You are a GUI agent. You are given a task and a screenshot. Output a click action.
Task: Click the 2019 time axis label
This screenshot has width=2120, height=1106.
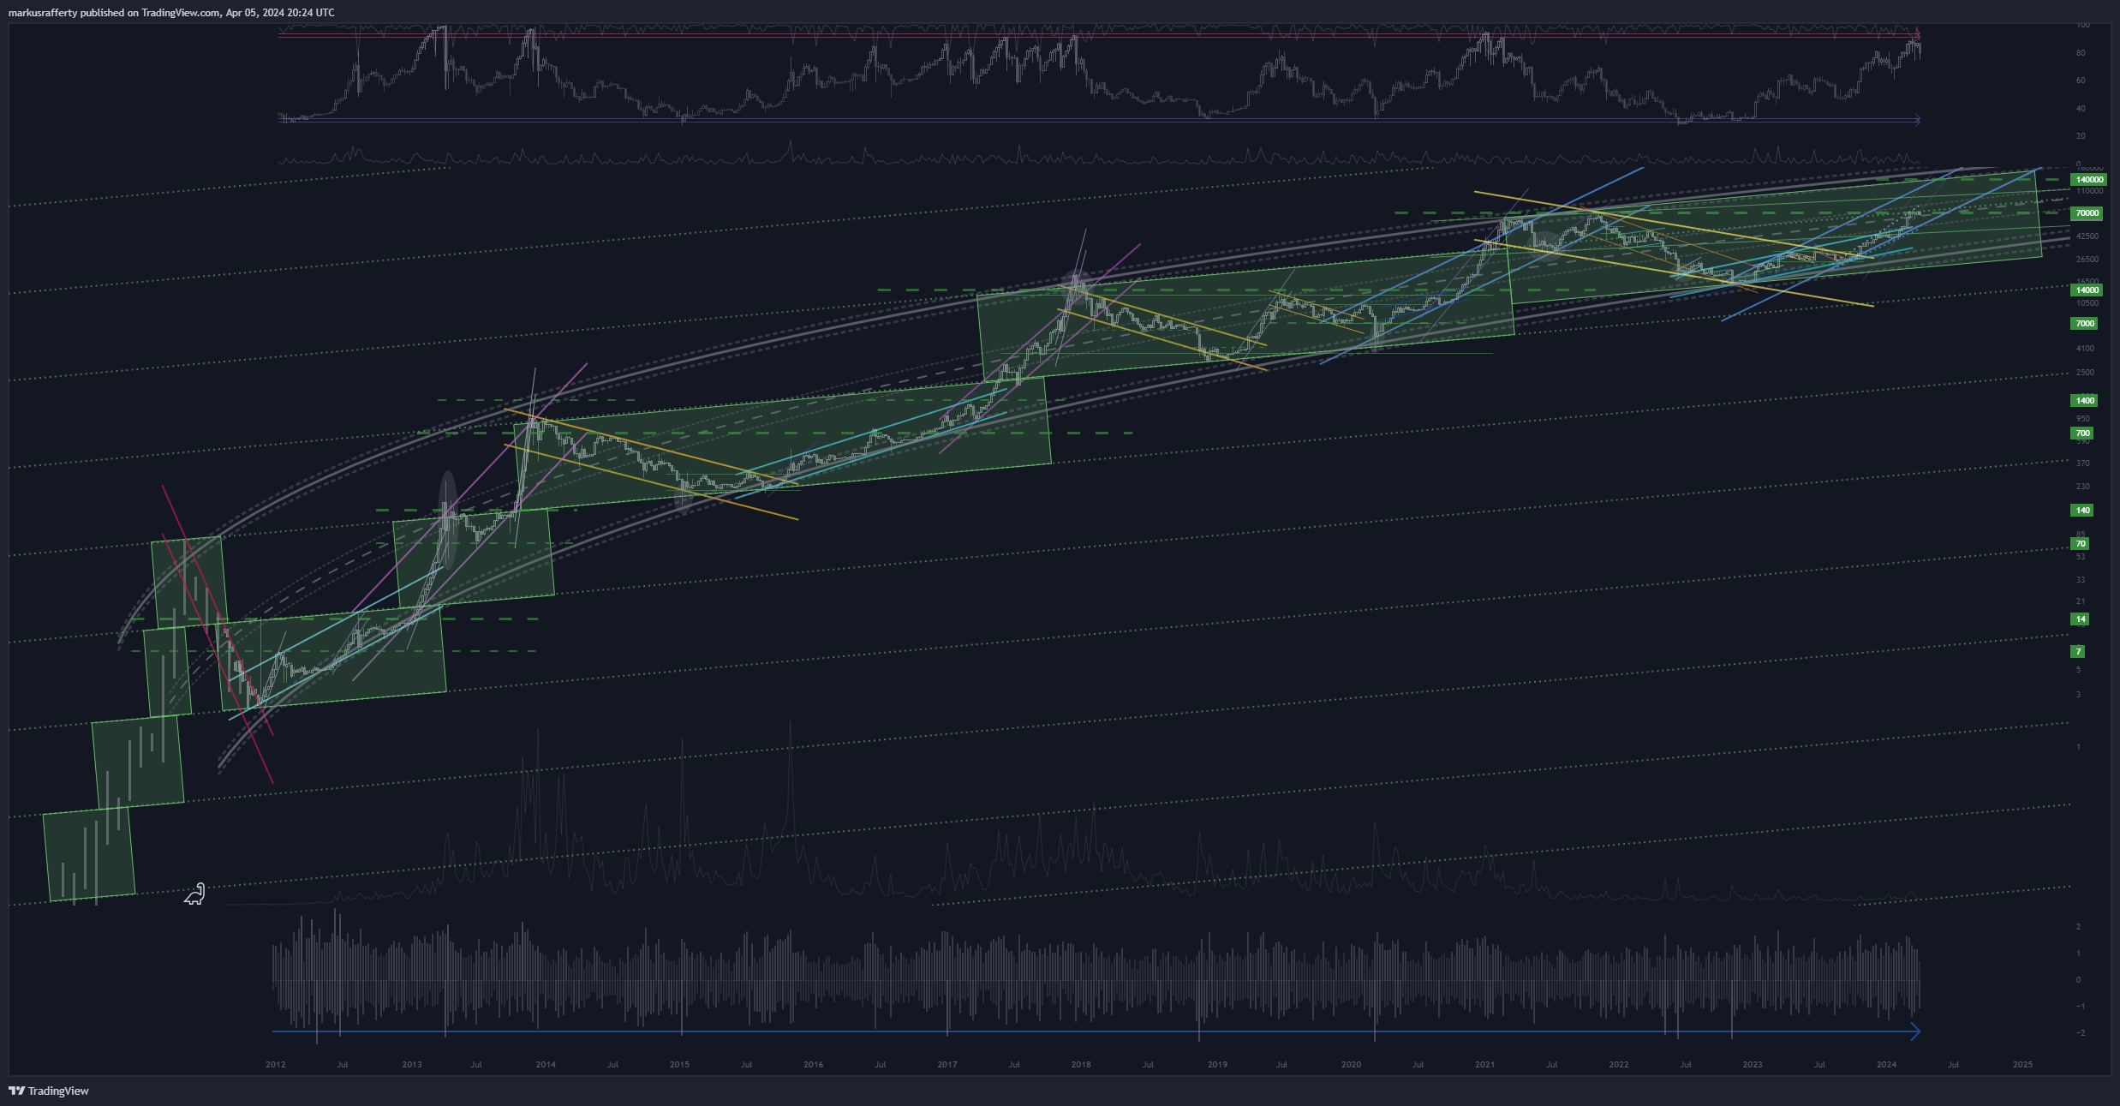tap(1217, 1065)
